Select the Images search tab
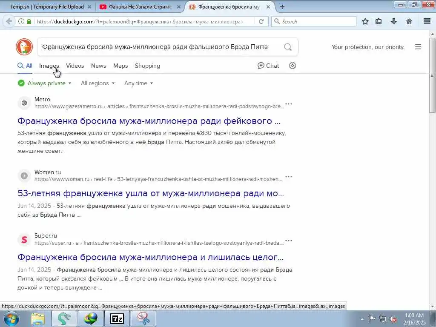436x327 pixels. point(49,66)
